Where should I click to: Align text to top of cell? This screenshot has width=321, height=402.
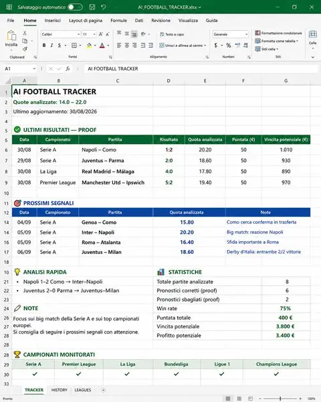[x=119, y=33]
